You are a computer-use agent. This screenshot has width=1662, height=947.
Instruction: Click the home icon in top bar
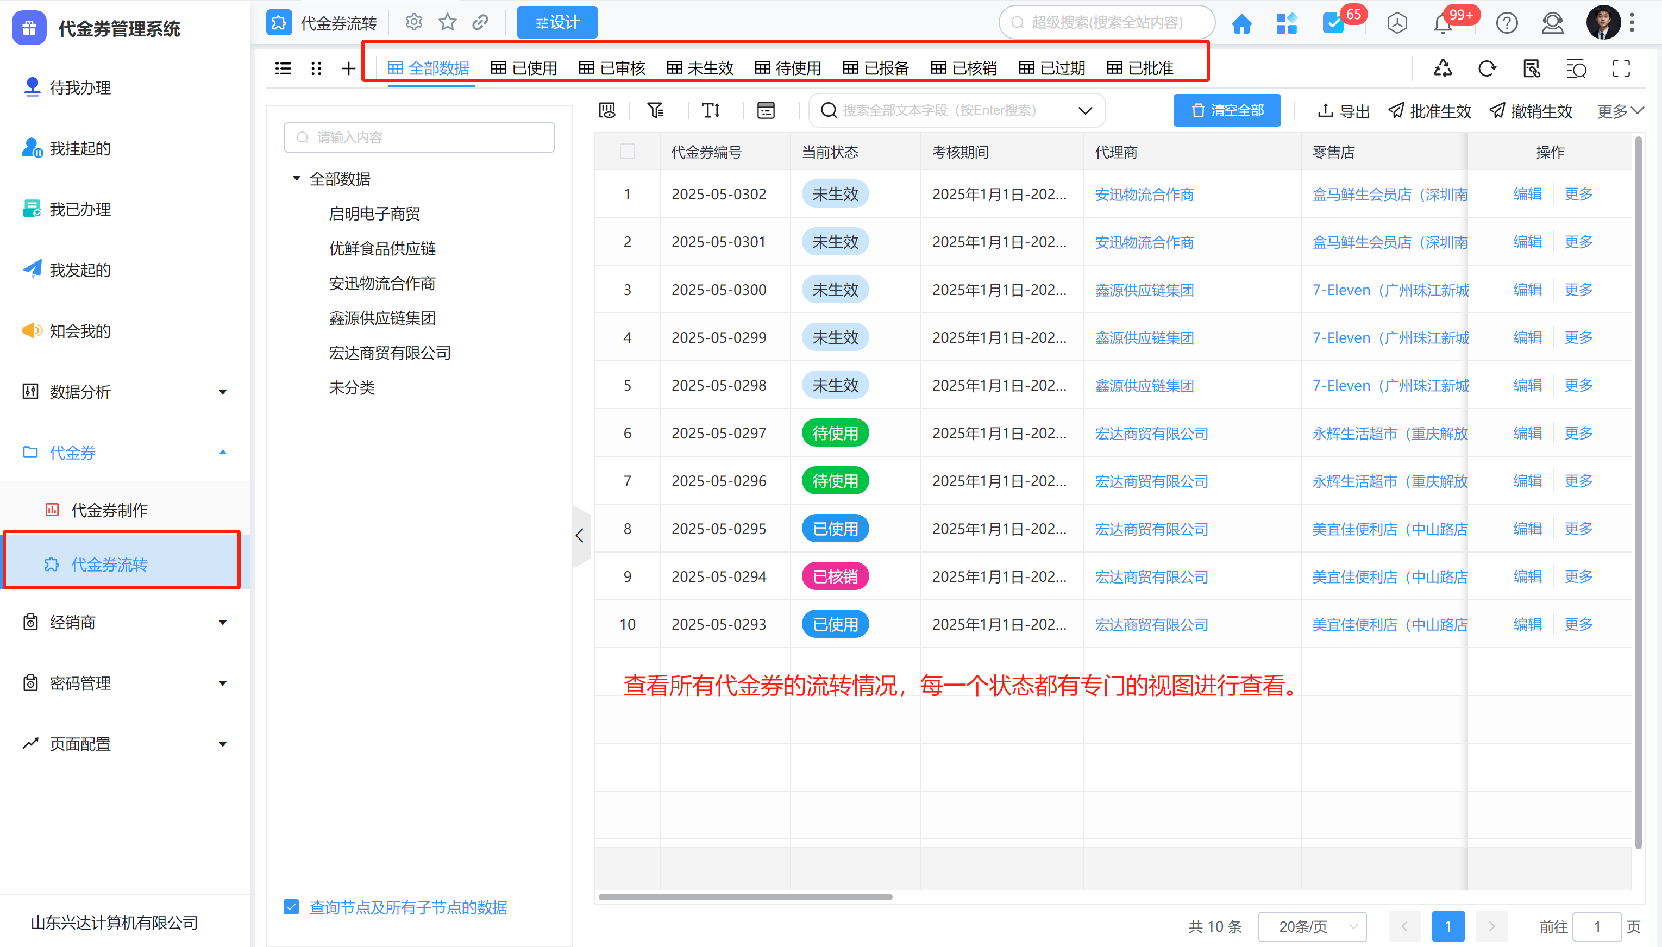point(1241,24)
